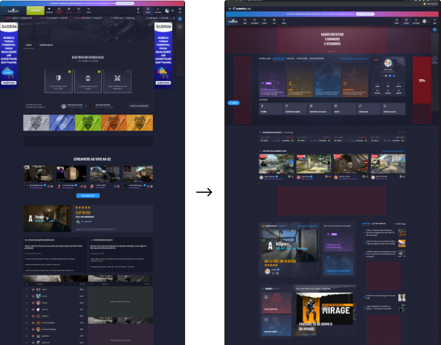The width and height of the screenshot is (441, 345).
Task: Click the white pill button in left page top banner
Action: [125, 3]
